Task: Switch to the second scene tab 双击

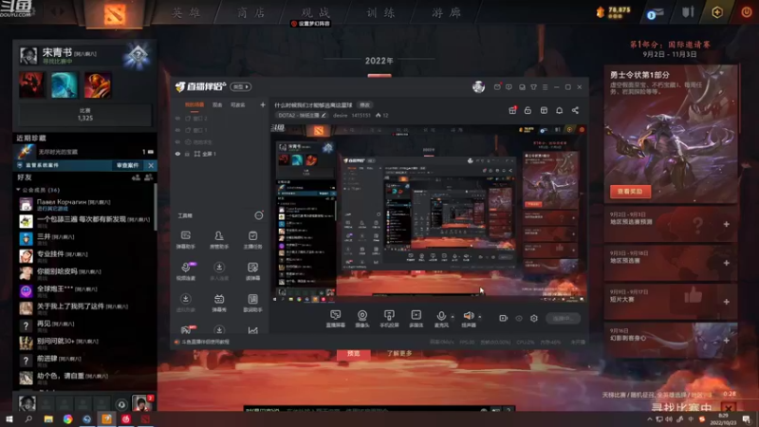Action: [217, 104]
